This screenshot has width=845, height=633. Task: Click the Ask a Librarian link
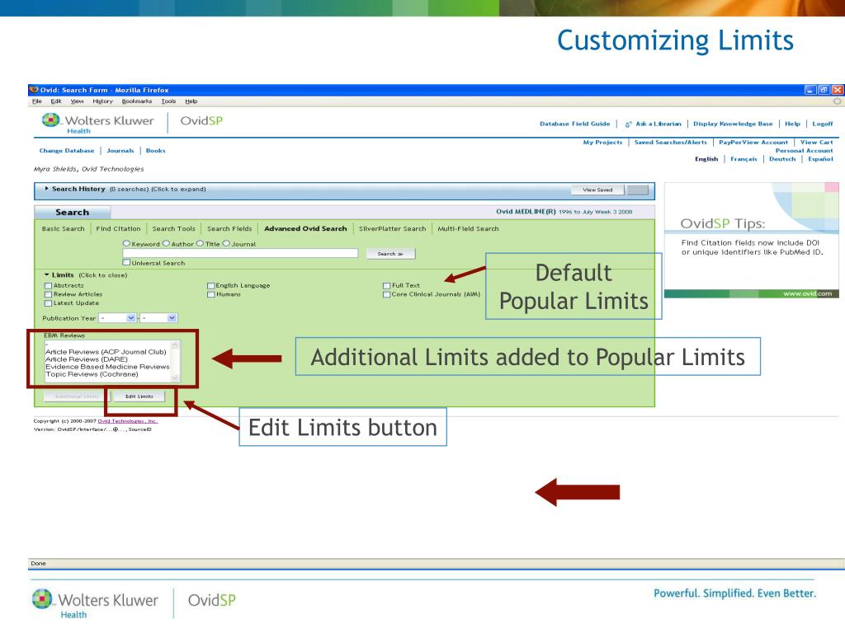(659, 124)
